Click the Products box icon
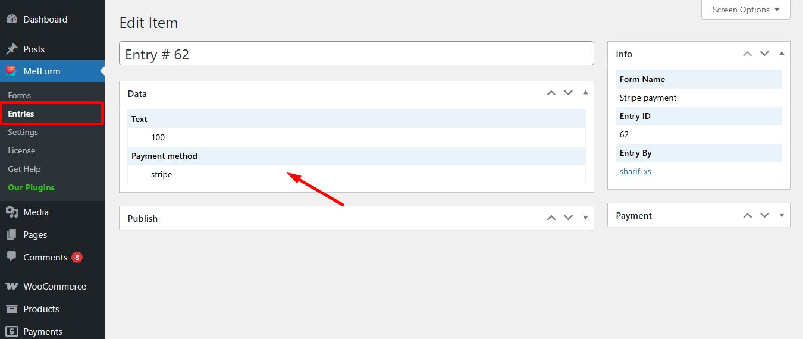803x339 pixels. click(x=11, y=309)
